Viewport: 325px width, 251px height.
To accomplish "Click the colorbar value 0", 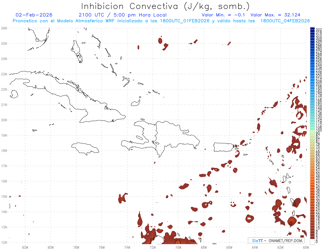I will [x=317, y=242].
